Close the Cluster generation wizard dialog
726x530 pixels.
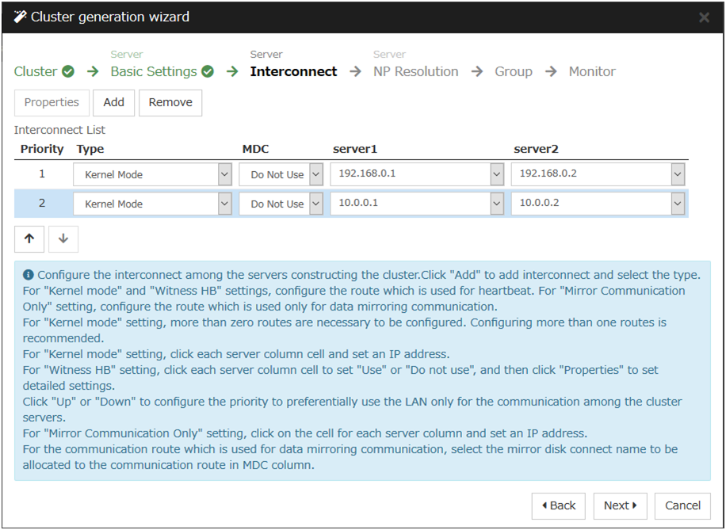pyautogui.click(x=704, y=17)
